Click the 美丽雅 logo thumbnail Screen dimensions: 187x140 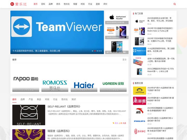coord(139,101)
